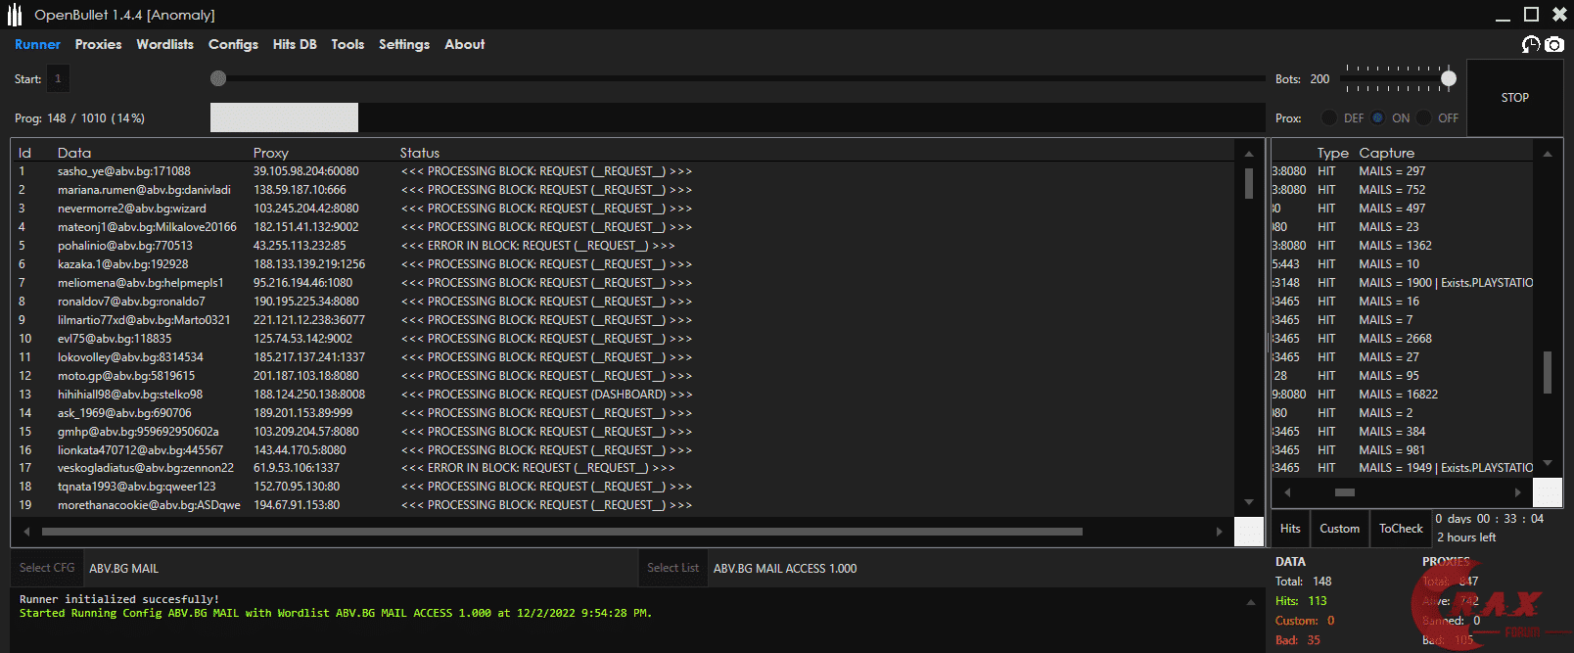This screenshot has width=1574, height=653.
Task: Click the bot list vertical scrollbar thumb
Action: pos(1249,184)
